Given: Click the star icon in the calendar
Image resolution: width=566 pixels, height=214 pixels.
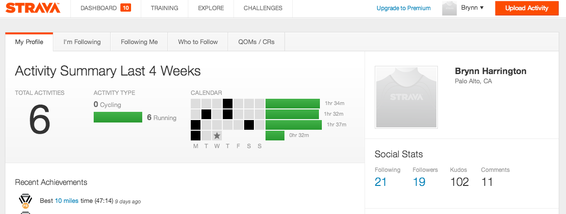Looking at the screenshot, I should [x=217, y=136].
